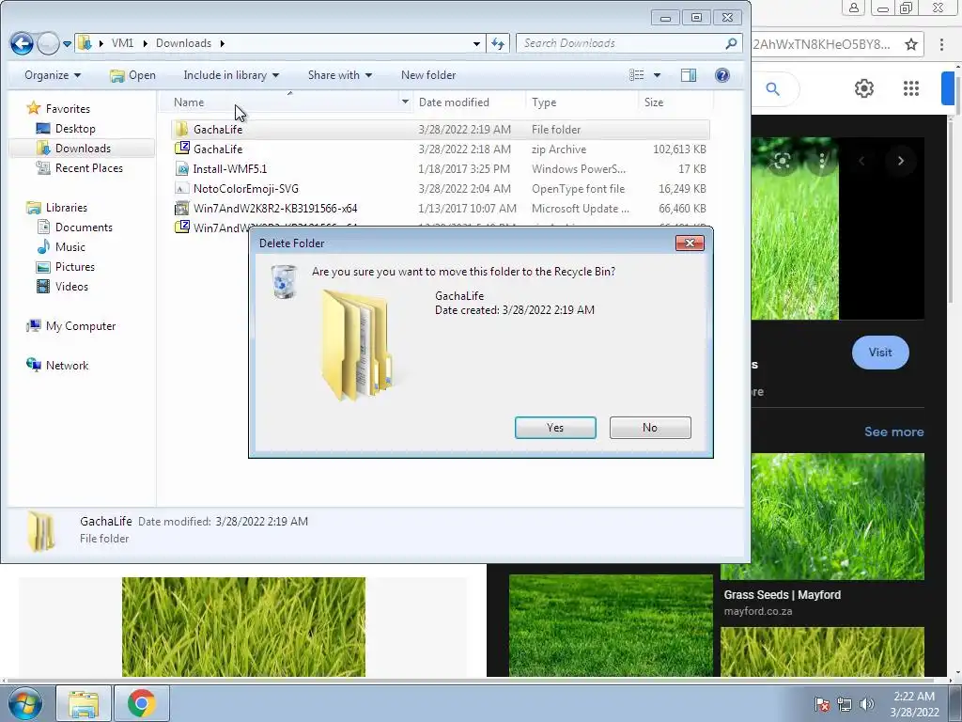
Task: Close the Delete Folder dialog
Action: [x=690, y=243]
